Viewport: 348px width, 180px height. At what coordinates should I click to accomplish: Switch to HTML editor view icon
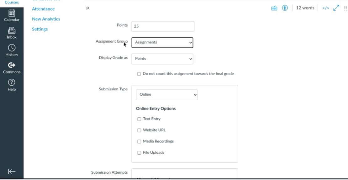(x=325, y=8)
